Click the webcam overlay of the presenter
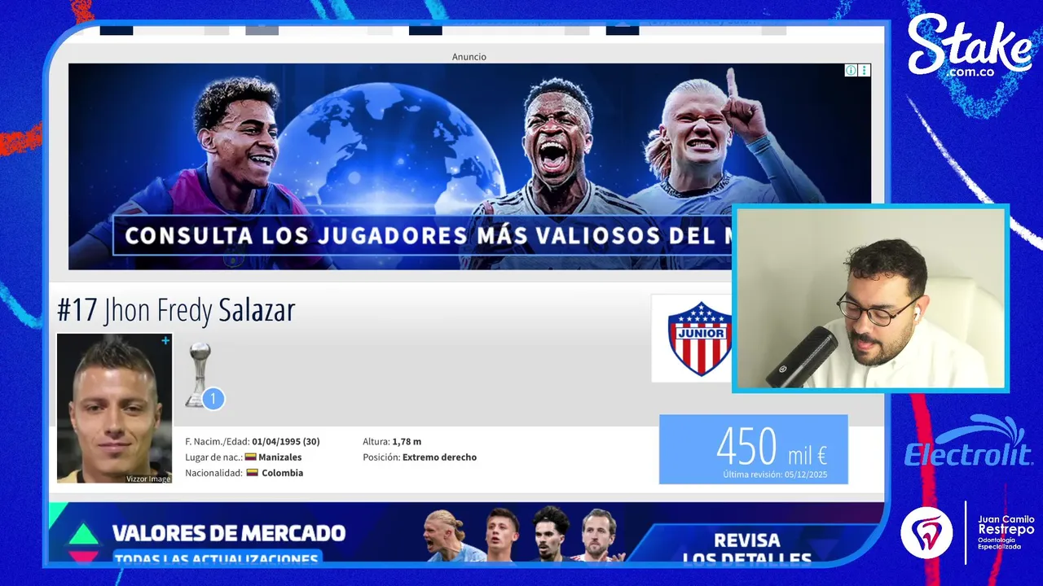 [x=870, y=299]
